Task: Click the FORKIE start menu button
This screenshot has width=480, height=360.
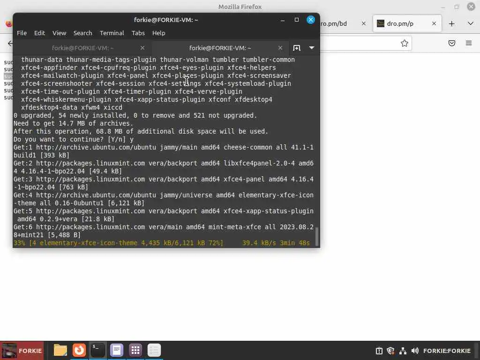Action: tap(22, 351)
